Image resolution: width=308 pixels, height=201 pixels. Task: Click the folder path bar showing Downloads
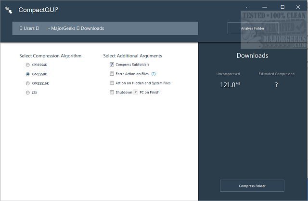[105, 28]
